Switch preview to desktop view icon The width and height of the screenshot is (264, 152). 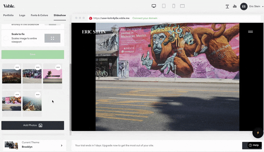pyautogui.click(x=154, y=6)
